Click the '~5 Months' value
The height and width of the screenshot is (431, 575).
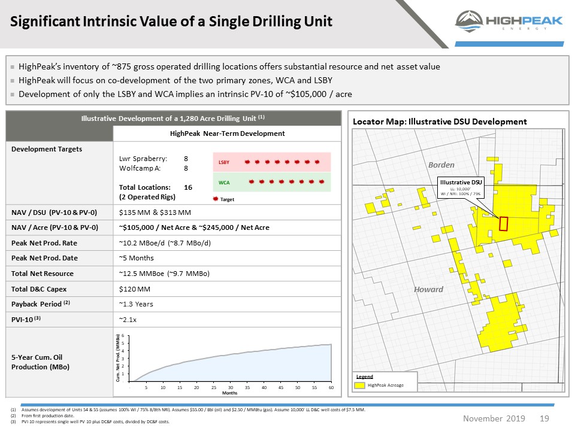136,258
